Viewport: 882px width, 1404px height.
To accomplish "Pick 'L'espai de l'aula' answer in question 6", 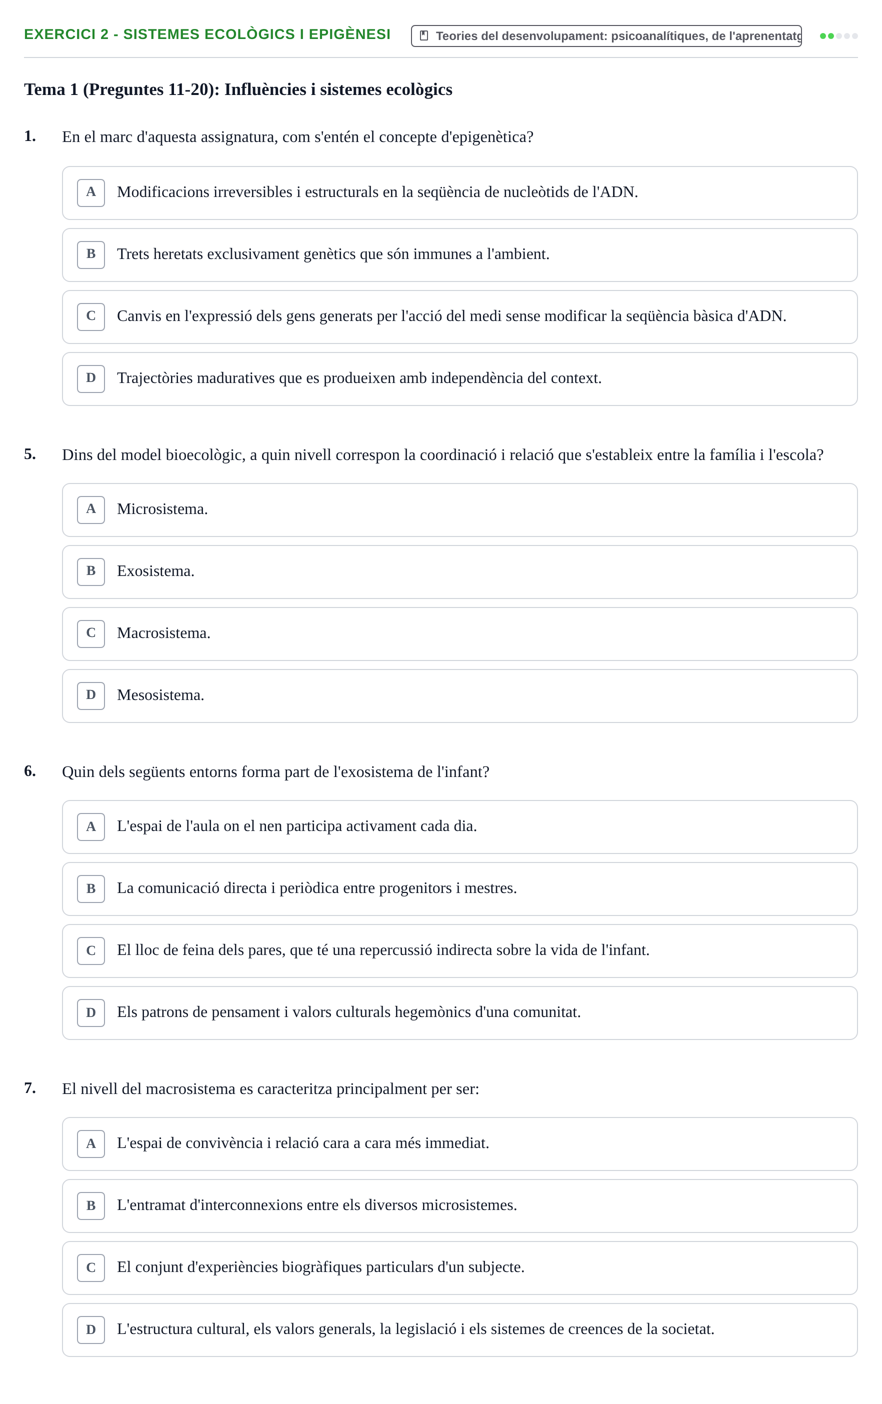I will tap(459, 827).
